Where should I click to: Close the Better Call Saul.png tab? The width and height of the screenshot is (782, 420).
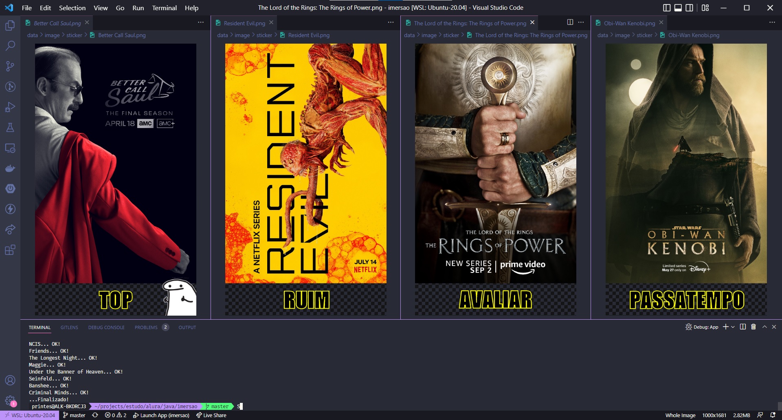point(87,22)
